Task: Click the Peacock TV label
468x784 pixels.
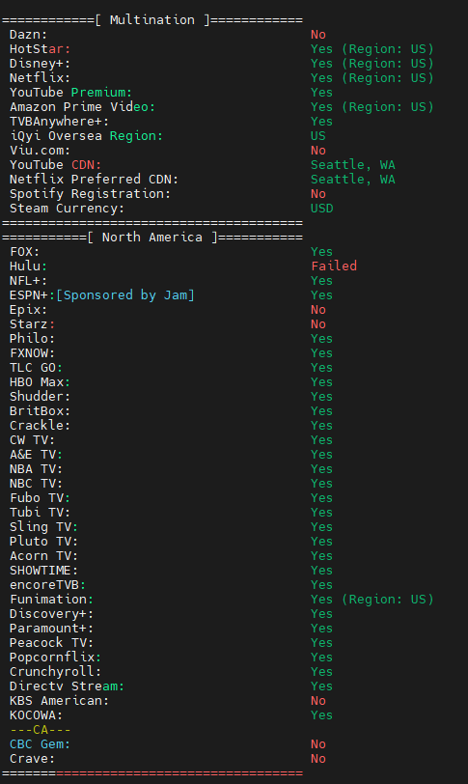Action: (x=51, y=642)
